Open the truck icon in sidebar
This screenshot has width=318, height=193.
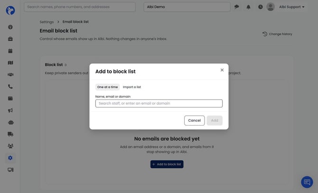click(10, 134)
